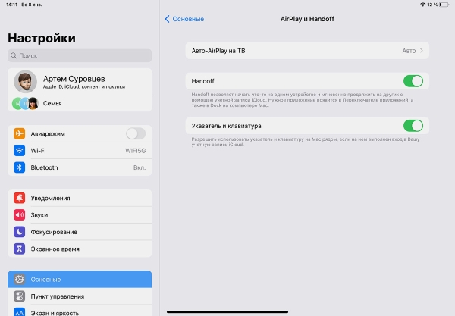Tap the Семья family avatars
Image resolution: width=455 pixels, height=316 pixels.
click(x=25, y=103)
